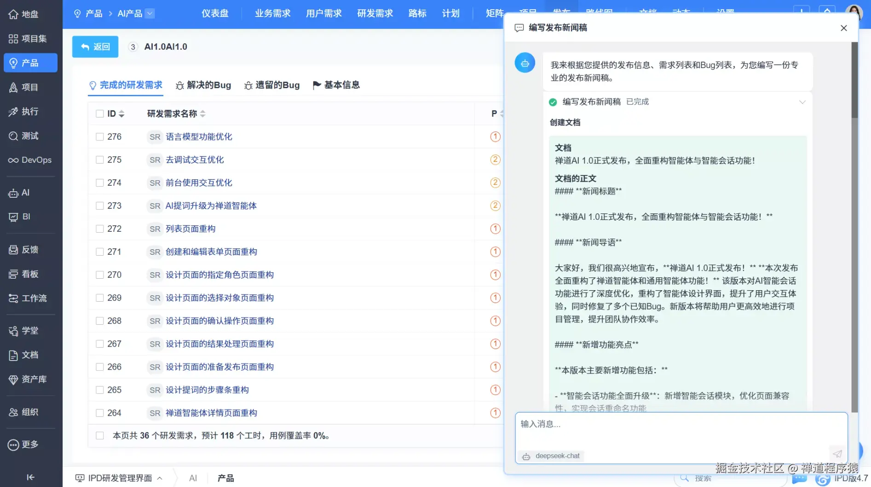
Task: Open the AI产品 breadcrumb dropdown
Action: [150, 13]
